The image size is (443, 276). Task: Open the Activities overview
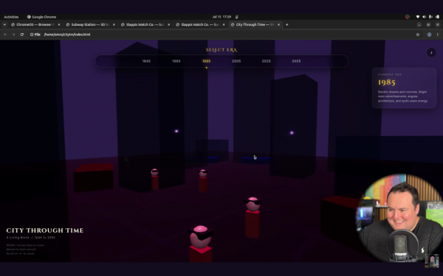pyautogui.click(x=11, y=17)
